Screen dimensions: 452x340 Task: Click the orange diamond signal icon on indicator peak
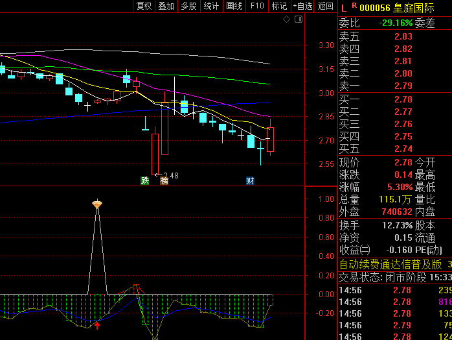pos(97,204)
